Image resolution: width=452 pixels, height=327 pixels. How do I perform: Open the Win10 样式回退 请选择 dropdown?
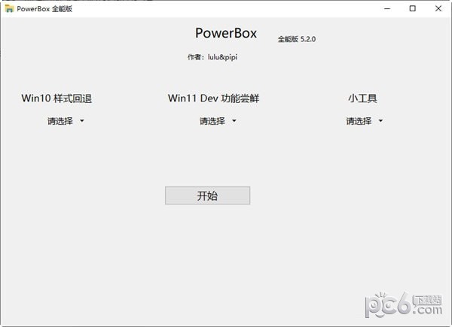(66, 121)
